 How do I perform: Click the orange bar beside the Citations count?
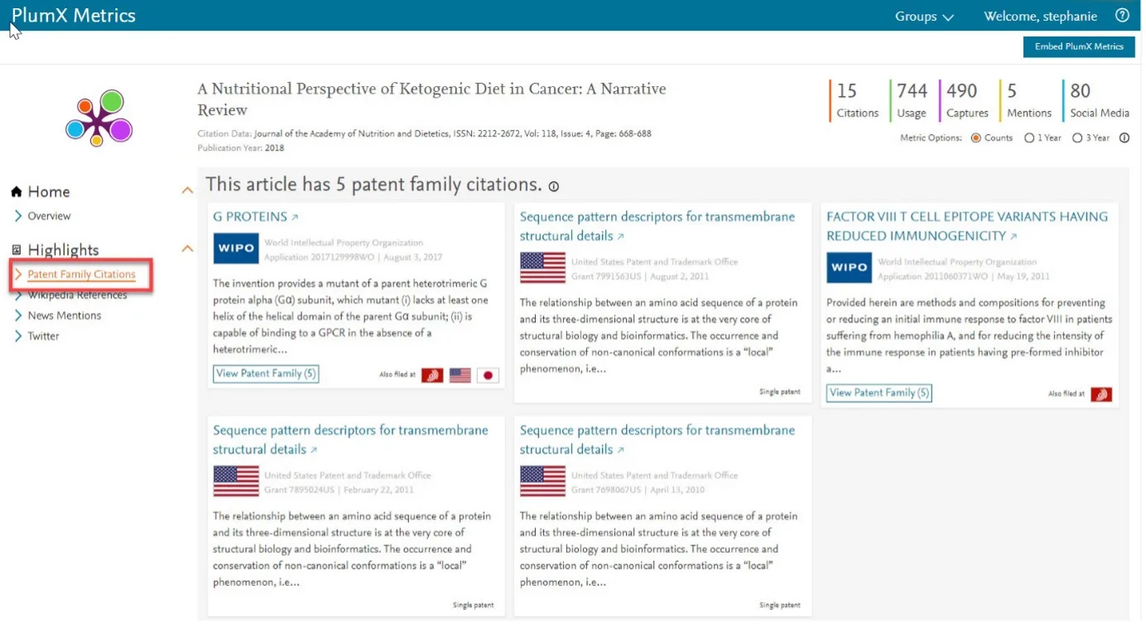click(x=830, y=98)
